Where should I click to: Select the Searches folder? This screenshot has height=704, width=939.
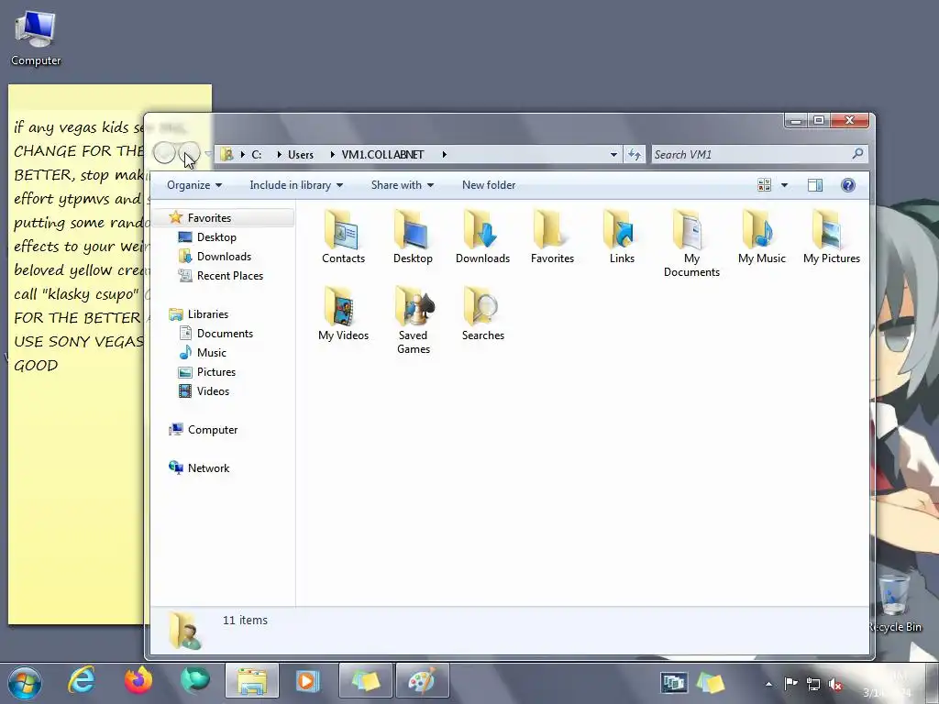coord(482,314)
